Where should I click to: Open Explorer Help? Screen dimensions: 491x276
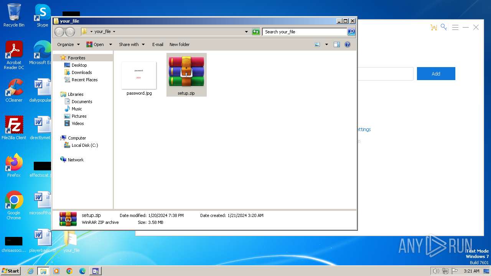[348, 44]
